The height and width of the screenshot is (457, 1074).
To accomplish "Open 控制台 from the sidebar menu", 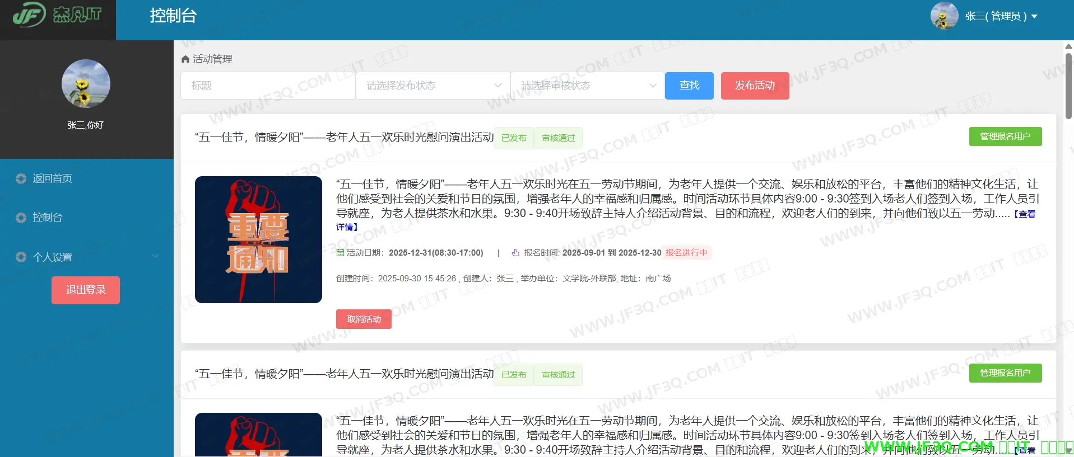I will coord(48,218).
